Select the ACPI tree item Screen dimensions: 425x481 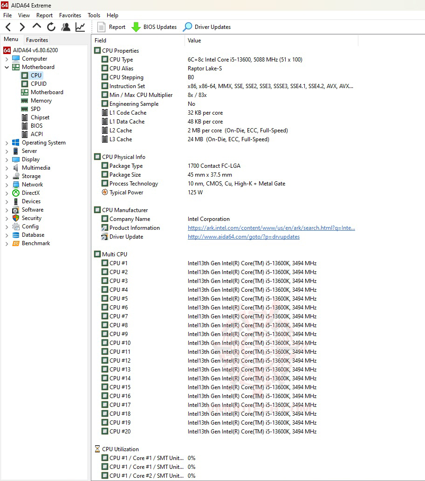click(32, 134)
